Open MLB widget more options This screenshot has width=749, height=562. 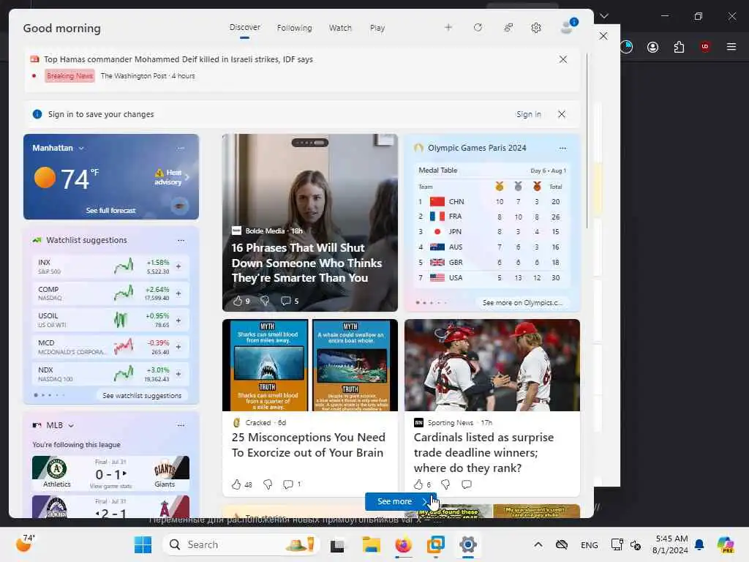click(181, 425)
